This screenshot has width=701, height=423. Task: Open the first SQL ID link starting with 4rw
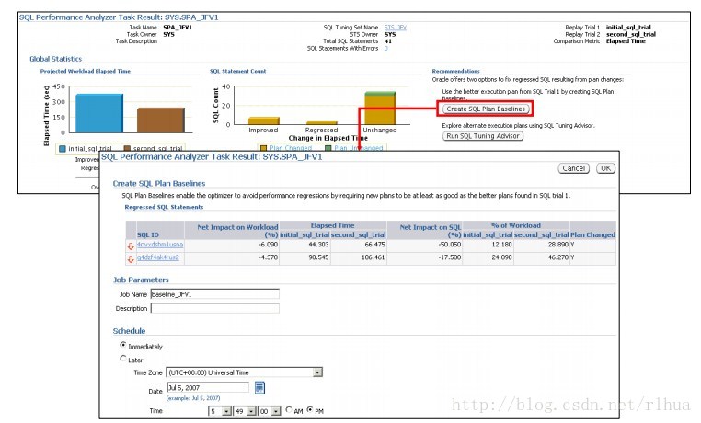[159, 245]
